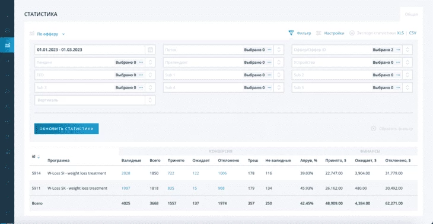The width and height of the screenshot is (433, 224).
Task: Click into the Оффер/Оффер ID search field
Action: point(332,50)
